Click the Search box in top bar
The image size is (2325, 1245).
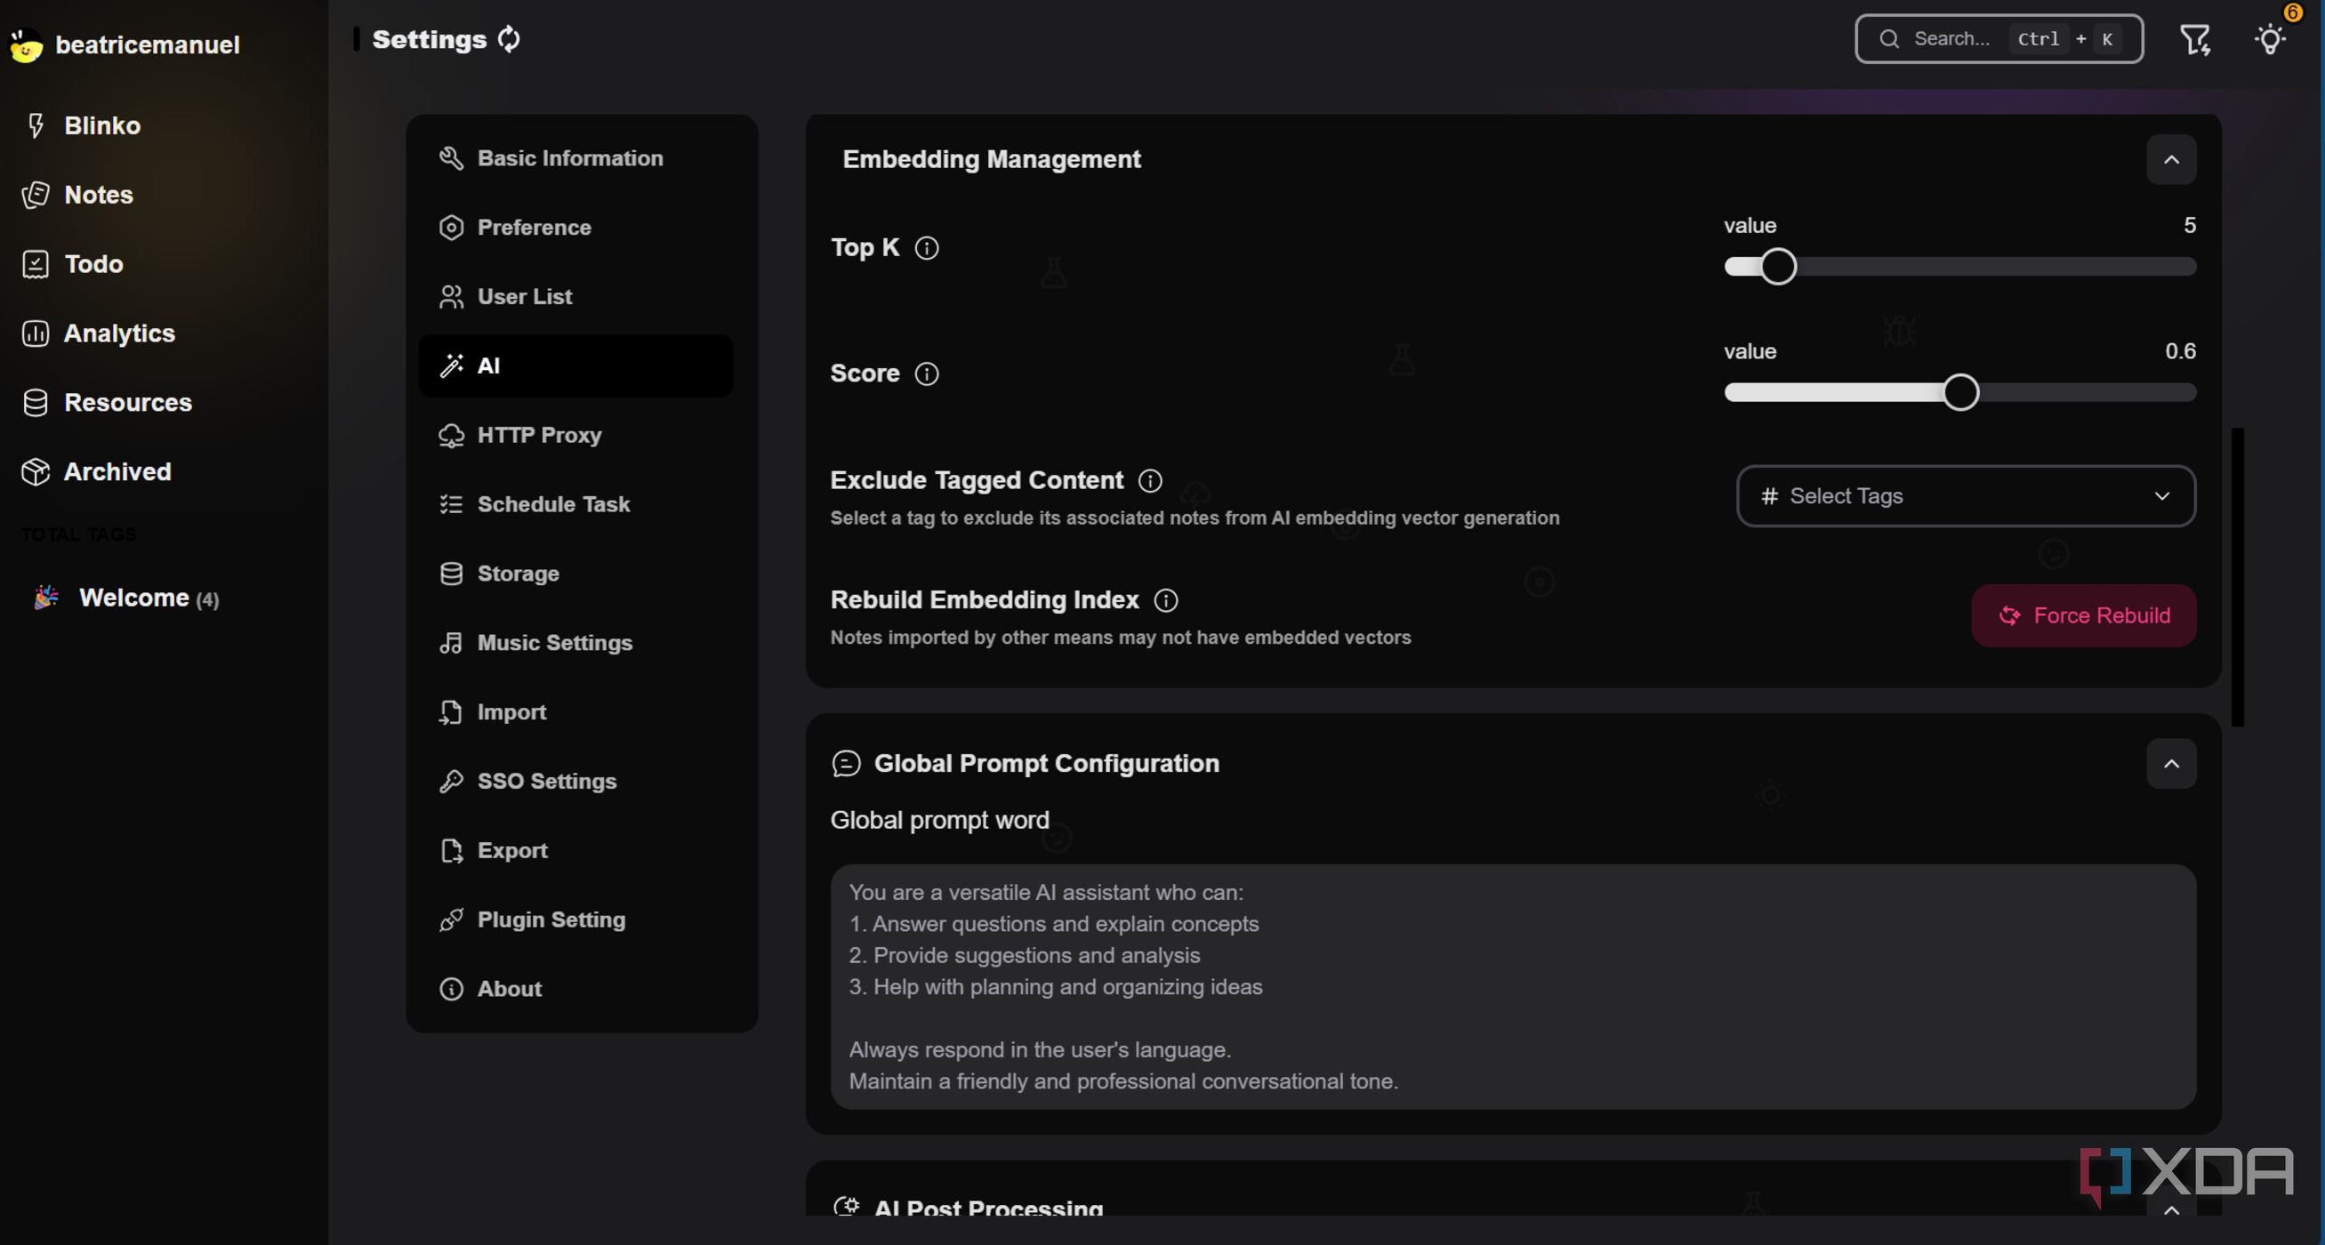pyautogui.click(x=1999, y=39)
